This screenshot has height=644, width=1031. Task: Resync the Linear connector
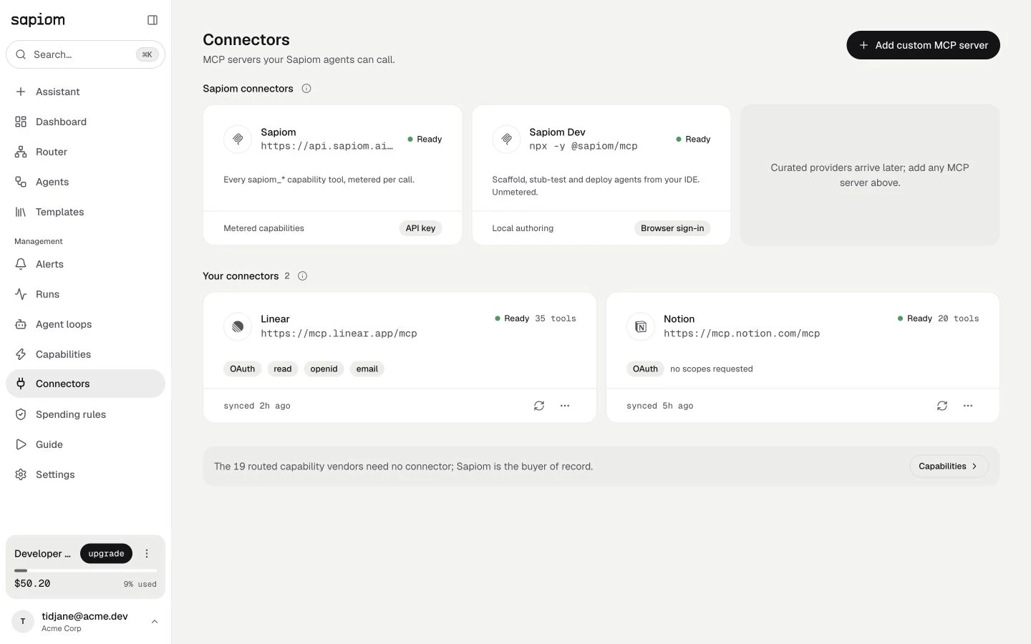(539, 406)
